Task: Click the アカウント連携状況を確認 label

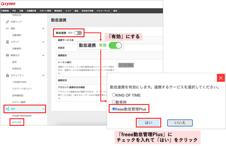Action: (x=71, y=87)
